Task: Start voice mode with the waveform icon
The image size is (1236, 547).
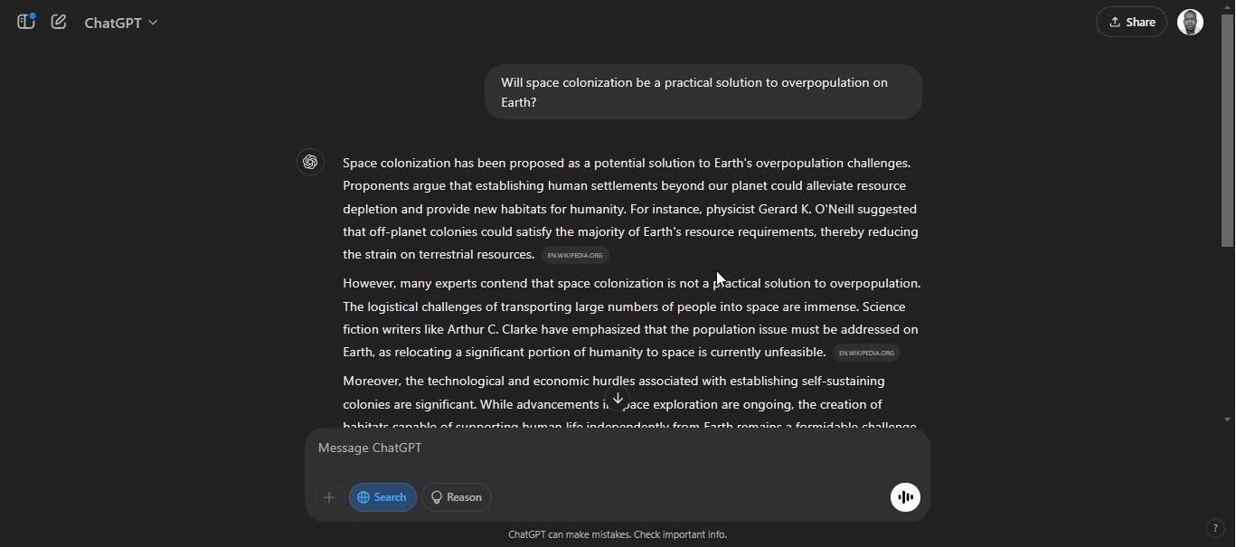Action: point(905,497)
